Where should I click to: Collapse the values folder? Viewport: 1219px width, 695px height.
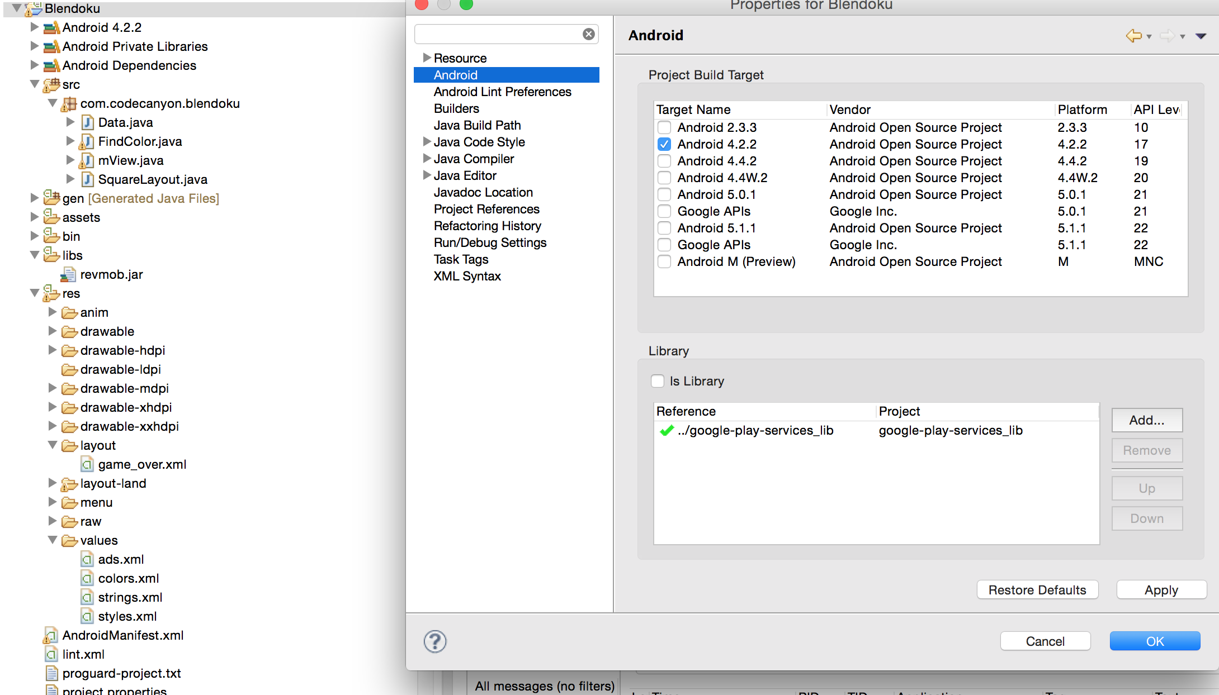[x=53, y=540]
